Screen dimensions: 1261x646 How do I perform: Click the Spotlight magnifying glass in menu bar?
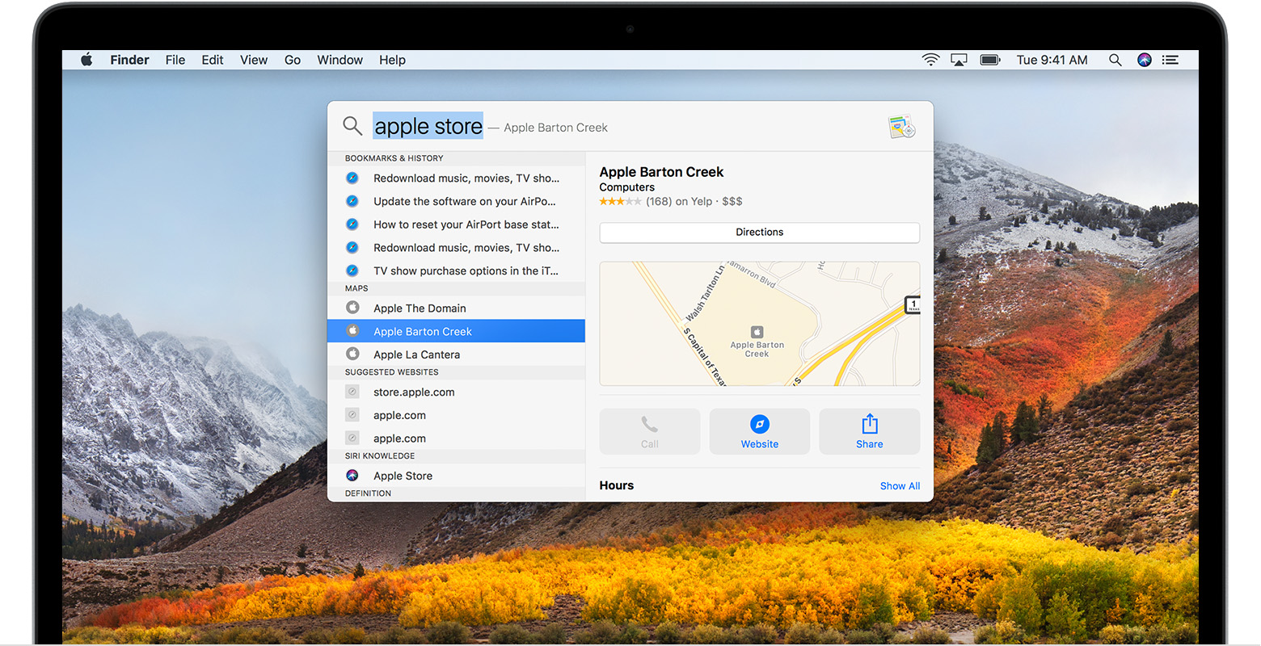coord(1115,59)
